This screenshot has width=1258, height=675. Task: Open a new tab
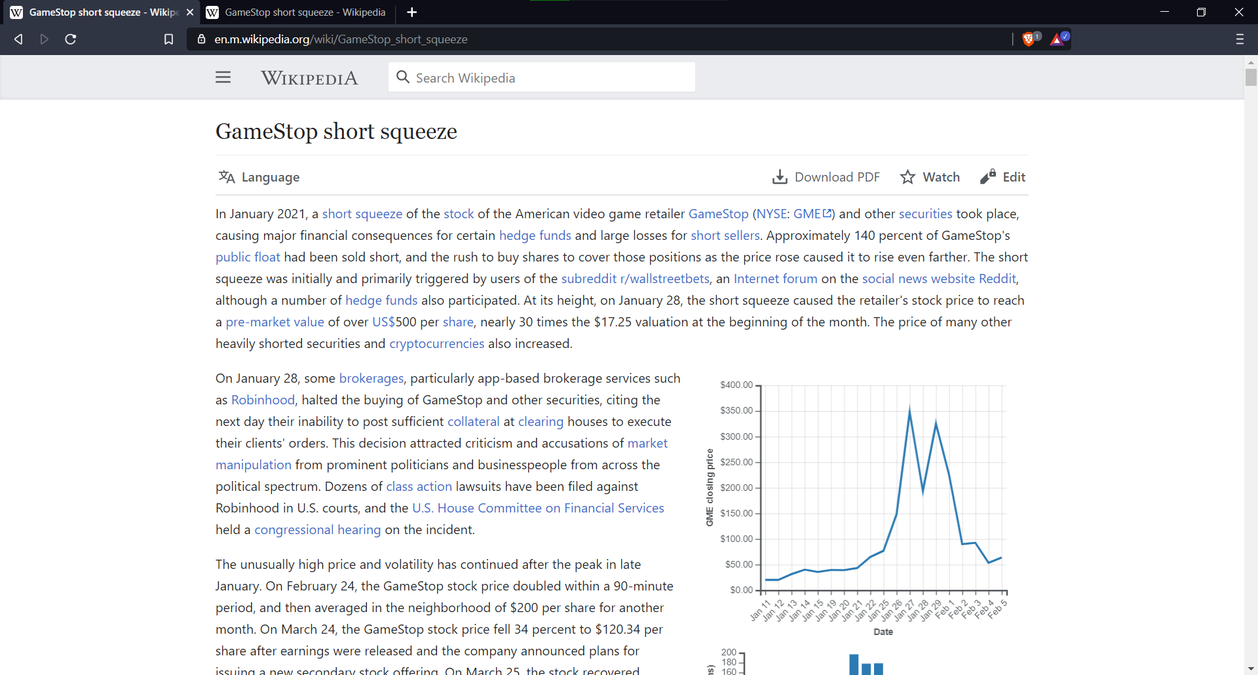pyautogui.click(x=411, y=12)
